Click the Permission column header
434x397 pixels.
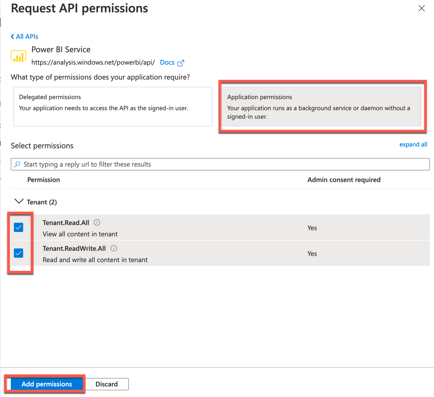[44, 180]
